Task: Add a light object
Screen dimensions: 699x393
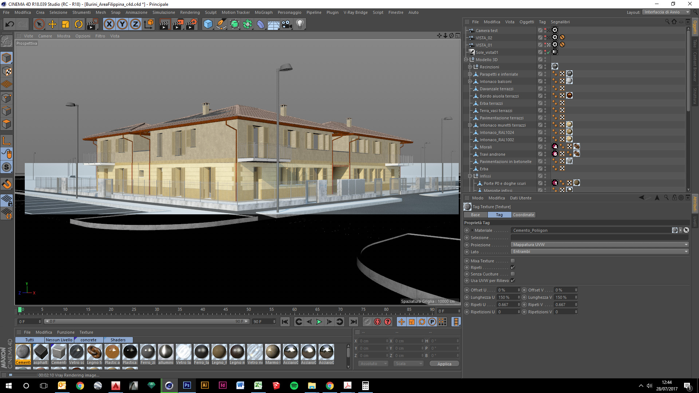Action: click(x=300, y=24)
